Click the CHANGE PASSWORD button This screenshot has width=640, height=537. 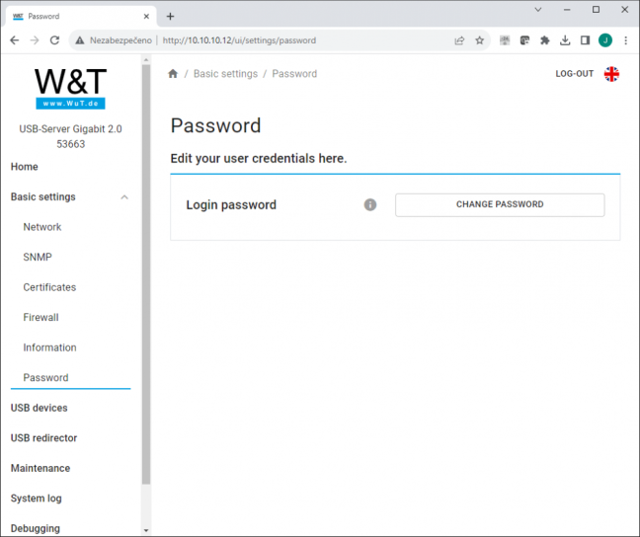tap(500, 205)
